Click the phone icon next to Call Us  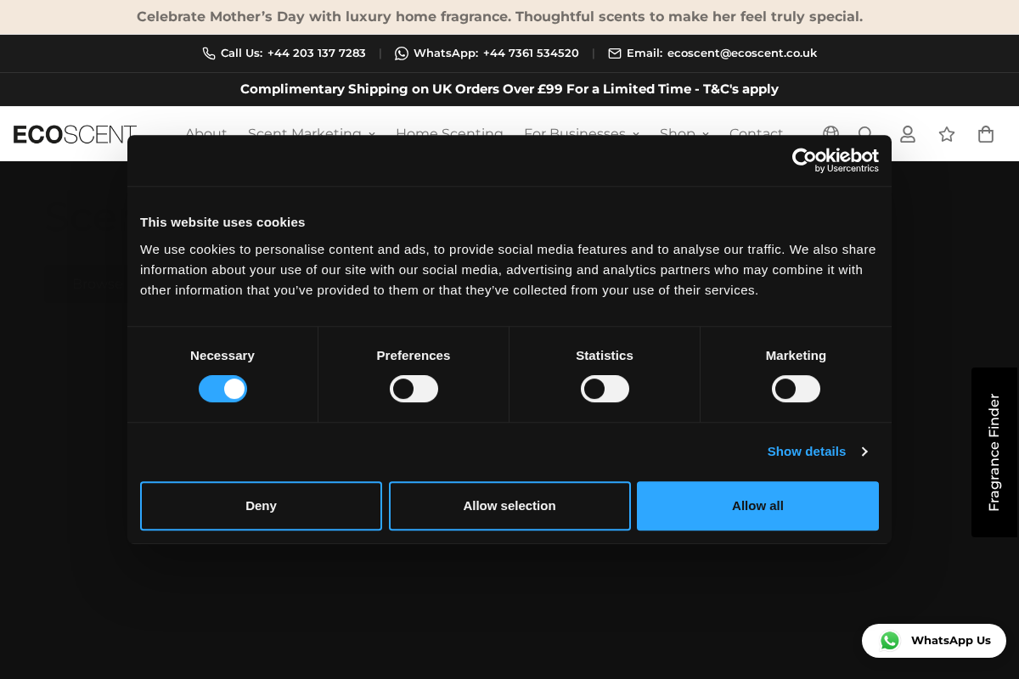pyautogui.click(x=208, y=53)
